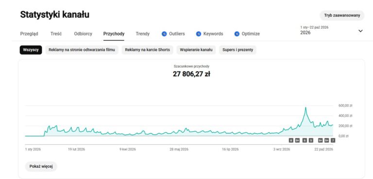This screenshot has height=179, width=373.
Task: Open the video marker labeled 7
Action: click(333, 141)
